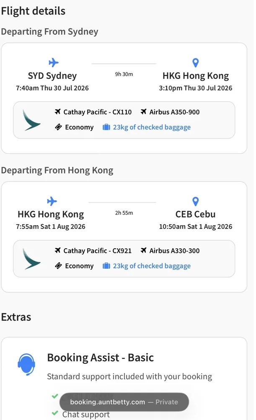Click the suitcase icon in the CX110 baggage row
This screenshot has width=256, height=420.
click(x=106, y=127)
